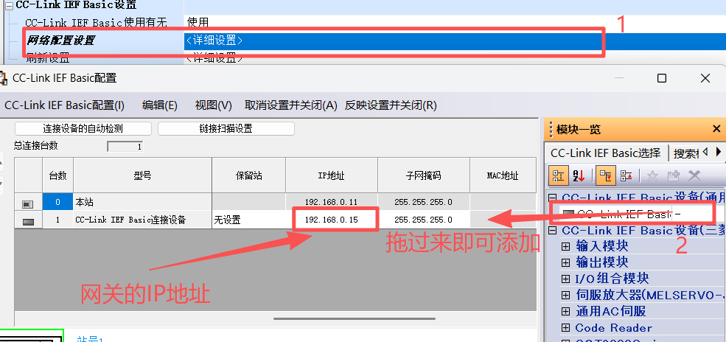Click 连接设备的自动检测 button

(83, 129)
